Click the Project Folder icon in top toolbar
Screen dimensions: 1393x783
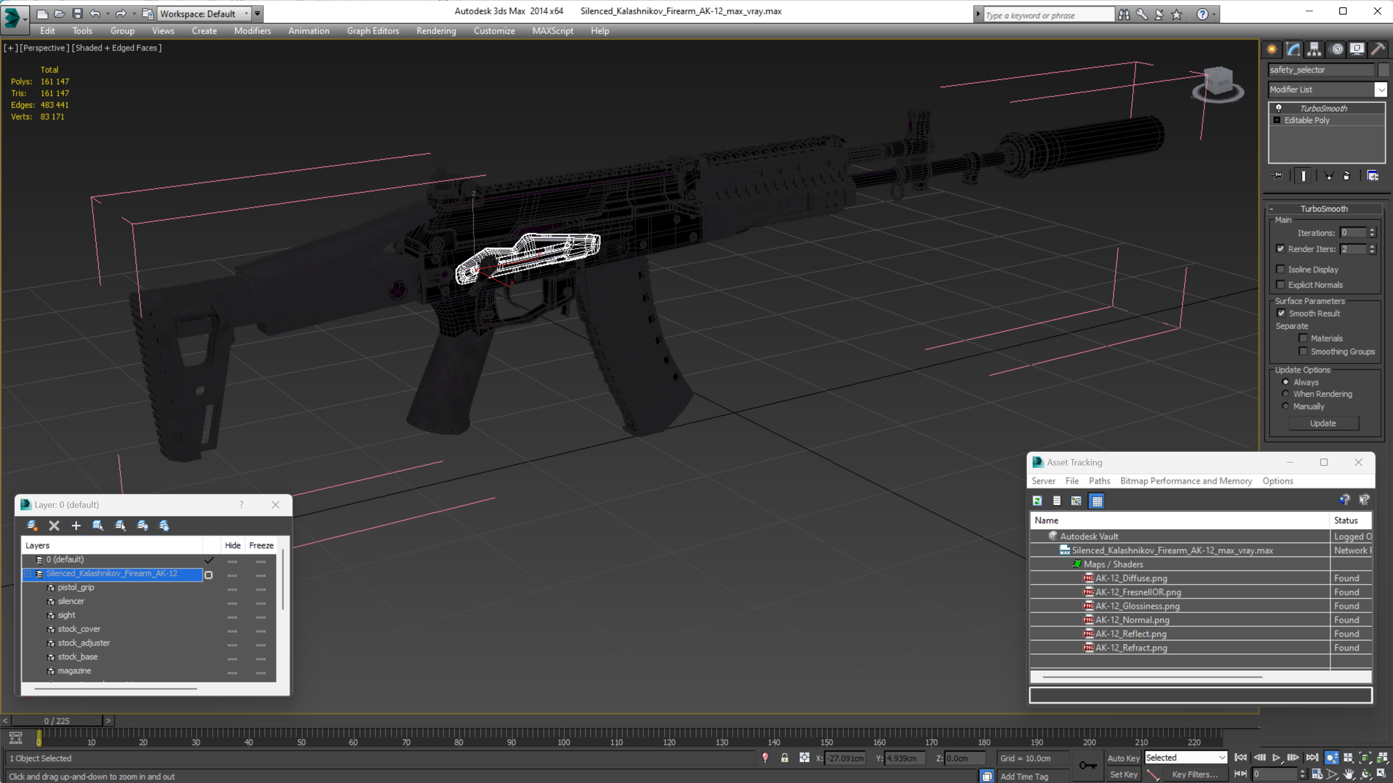[x=147, y=14]
